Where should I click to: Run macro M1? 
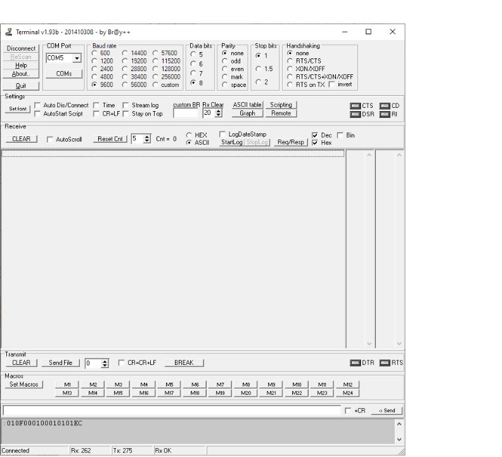67,384
